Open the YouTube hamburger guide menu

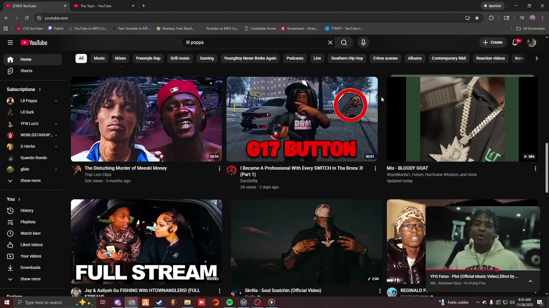(x=10, y=42)
